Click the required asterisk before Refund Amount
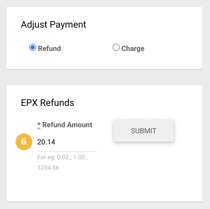 (39, 125)
